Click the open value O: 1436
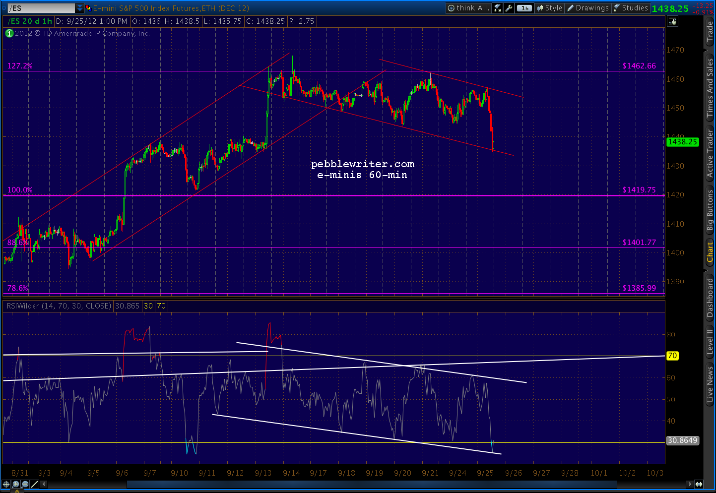Viewport: 716px width, 493px height. pos(146,21)
